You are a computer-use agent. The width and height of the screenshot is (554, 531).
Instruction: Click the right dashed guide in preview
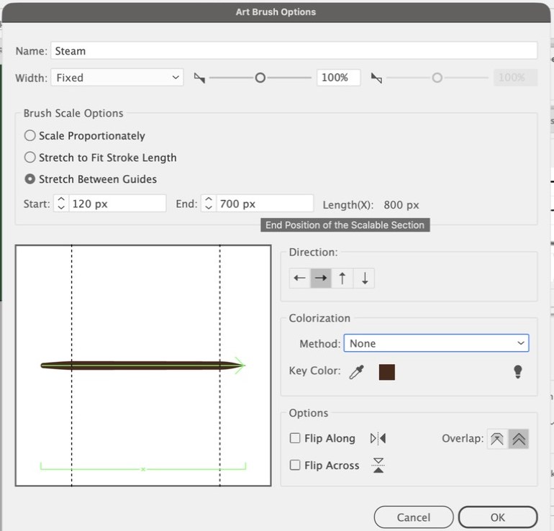click(x=219, y=366)
